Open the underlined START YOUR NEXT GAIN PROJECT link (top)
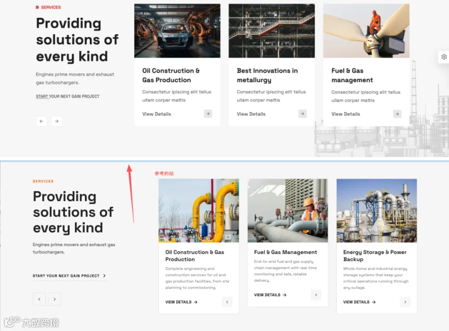 click(x=67, y=97)
